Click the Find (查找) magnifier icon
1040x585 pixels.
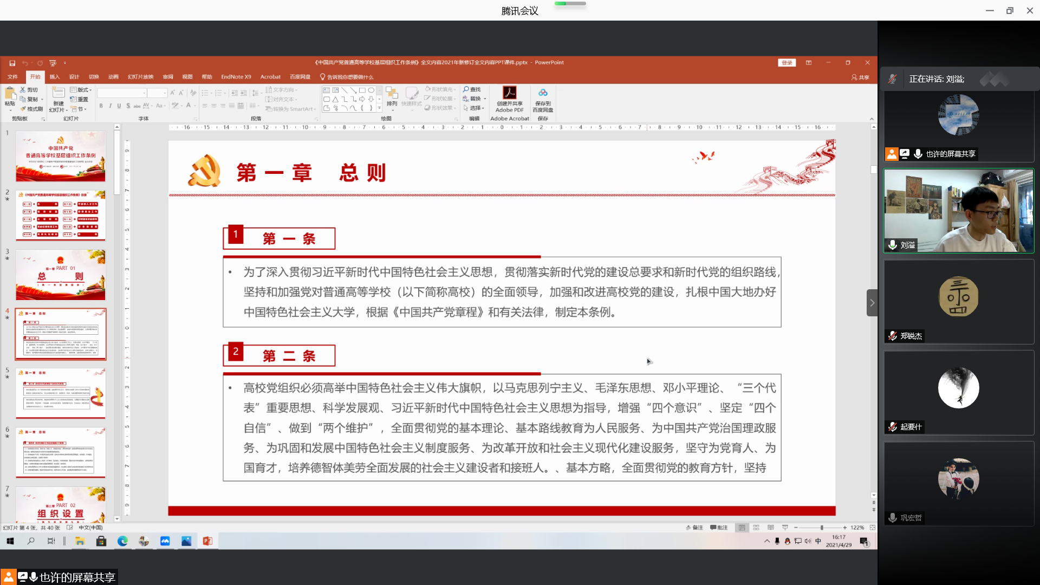pyautogui.click(x=466, y=89)
